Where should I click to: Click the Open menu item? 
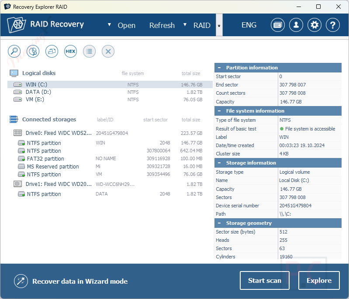(126, 25)
